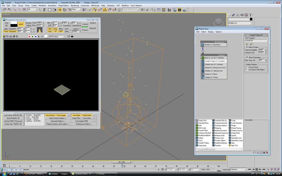Toggle the Affect Position checkbox
This screenshot has height=176, width=282.
pos(246,47)
